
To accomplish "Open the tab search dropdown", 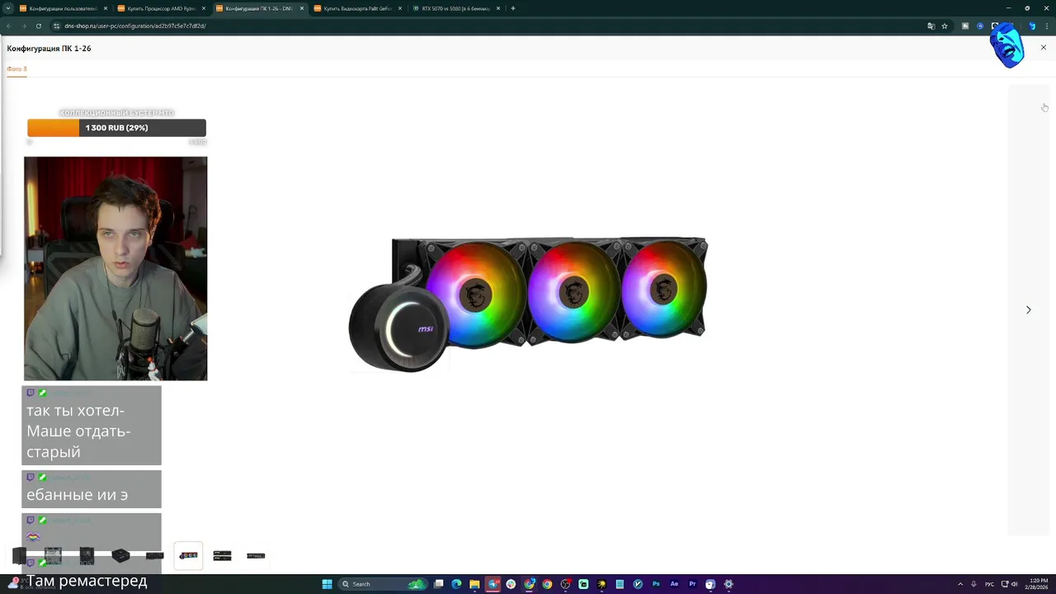I will point(8,8).
